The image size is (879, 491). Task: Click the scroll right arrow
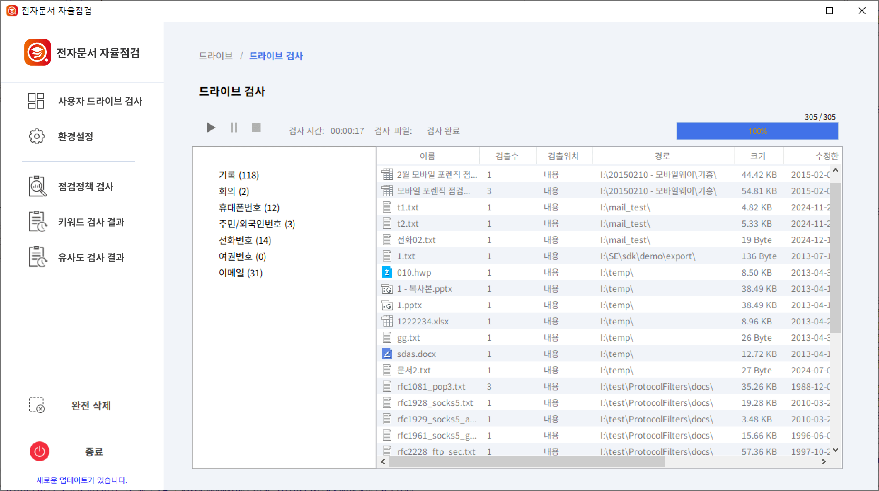coord(824,462)
